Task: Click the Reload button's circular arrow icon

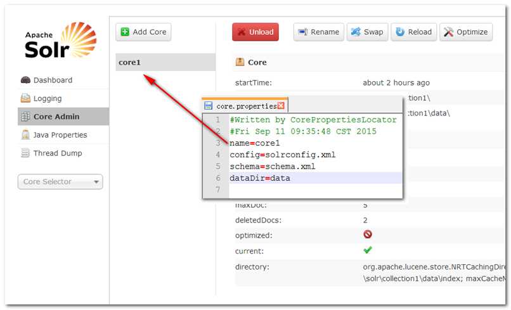Action: point(400,32)
